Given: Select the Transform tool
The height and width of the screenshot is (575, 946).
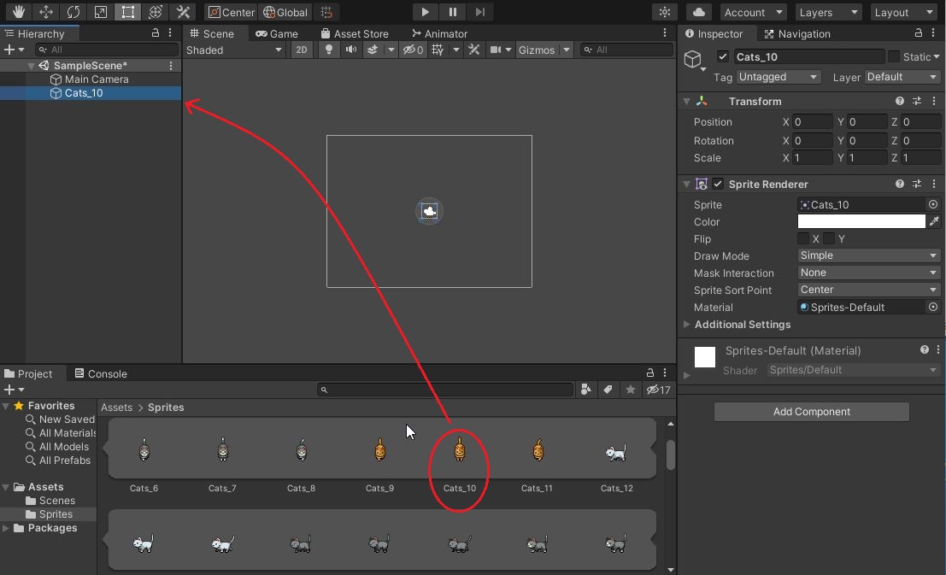Looking at the screenshot, I should point(155,11).
